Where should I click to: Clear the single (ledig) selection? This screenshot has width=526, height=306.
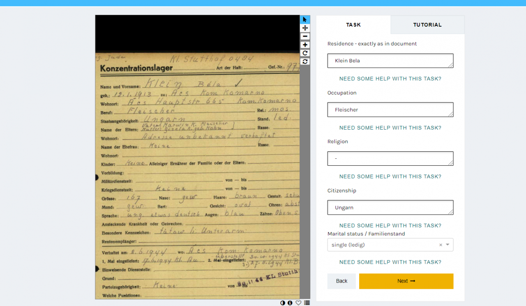tap(441, 245)
